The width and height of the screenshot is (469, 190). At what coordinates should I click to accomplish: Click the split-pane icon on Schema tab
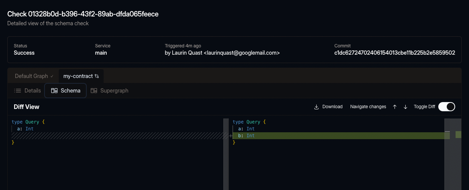point(54,91)
